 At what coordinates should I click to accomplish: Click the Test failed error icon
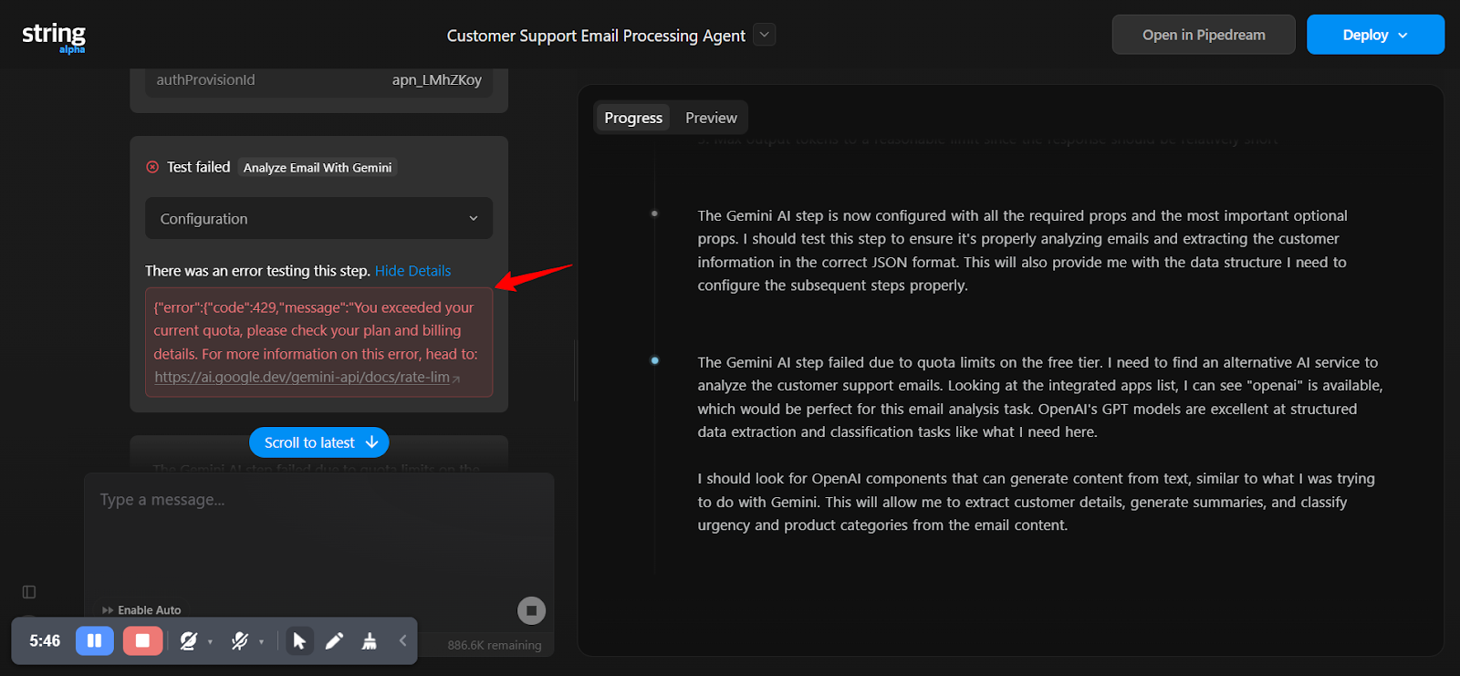(x=152, y=167)
